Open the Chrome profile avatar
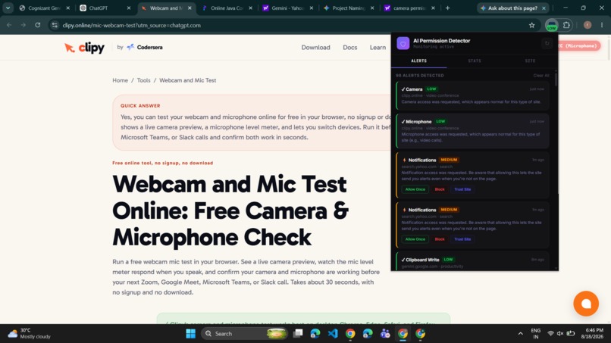Image resolution: width=611 pixels, height=343 pixels. click(587, 25)
